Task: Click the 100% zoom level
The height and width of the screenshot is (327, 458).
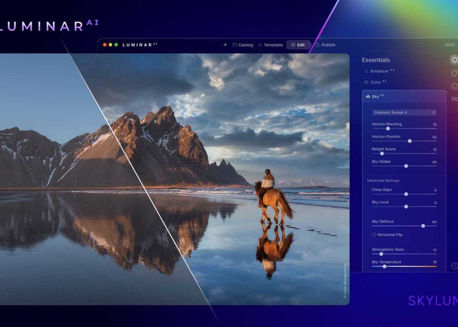Action: (x=450, y=45)
